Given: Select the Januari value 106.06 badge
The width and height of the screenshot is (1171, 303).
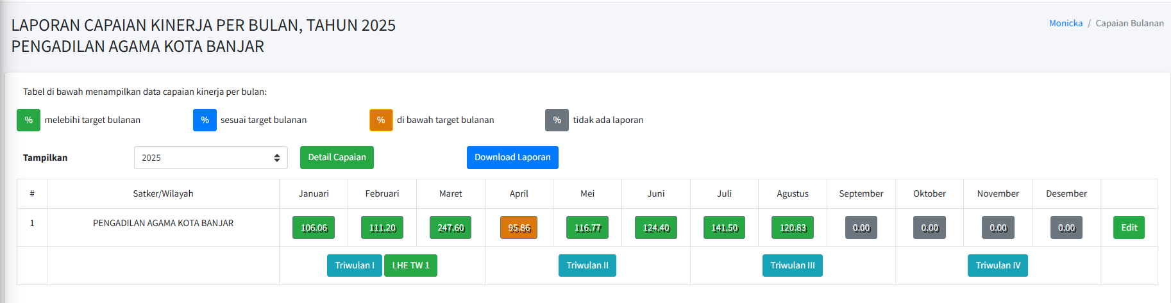Looking at the screenshot, I should tap(314, 227).
